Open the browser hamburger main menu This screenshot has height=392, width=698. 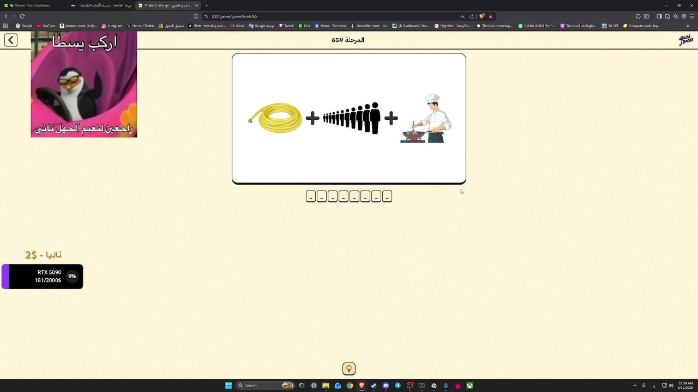[692, 16]
